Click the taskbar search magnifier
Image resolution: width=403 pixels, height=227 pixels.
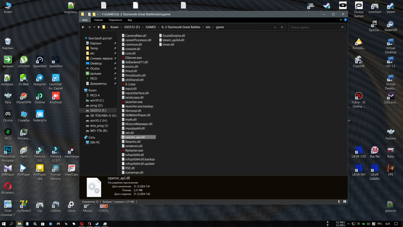[11, 224]
